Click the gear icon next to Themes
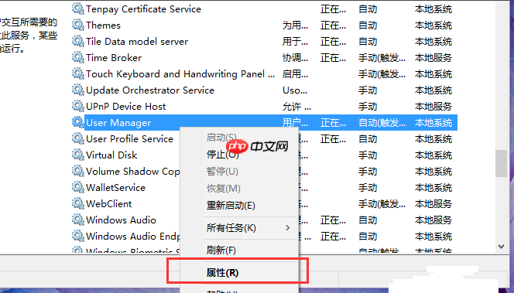514x293 pixels. pyautogui.click(x=78, y=25)
